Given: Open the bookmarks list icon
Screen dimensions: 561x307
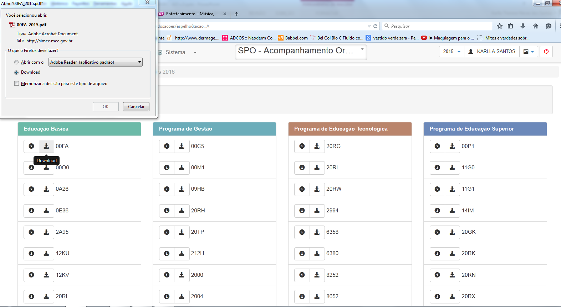Looking at the screenshot, I should coord(510,26).
